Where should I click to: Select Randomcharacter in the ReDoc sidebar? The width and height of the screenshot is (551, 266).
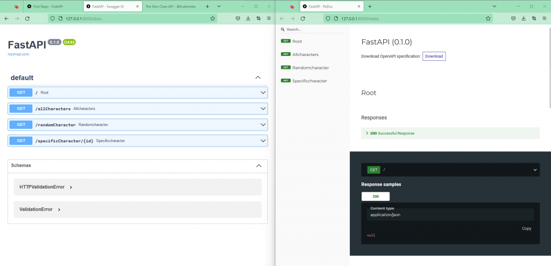[x=310, y=68]
